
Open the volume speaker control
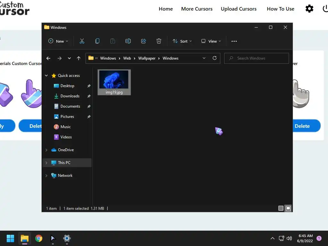click(x=289, y=238)
